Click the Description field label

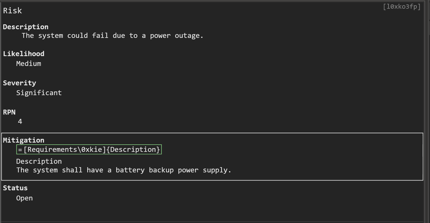point(26,27)
